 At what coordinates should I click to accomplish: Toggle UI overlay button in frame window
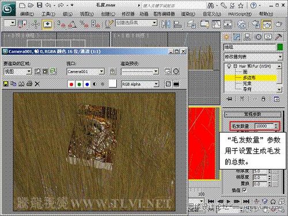point(168,84)
